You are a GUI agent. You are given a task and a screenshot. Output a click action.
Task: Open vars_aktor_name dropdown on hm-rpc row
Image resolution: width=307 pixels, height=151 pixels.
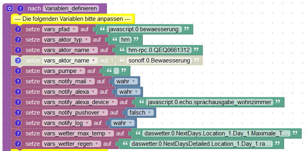[70, 50]
